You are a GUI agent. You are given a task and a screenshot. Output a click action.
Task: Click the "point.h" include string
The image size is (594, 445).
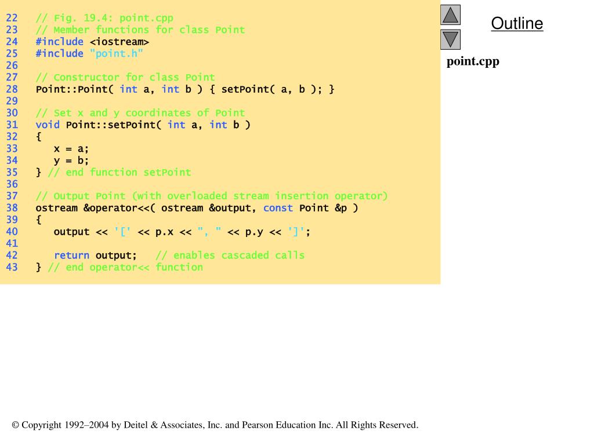coord(117,53)
